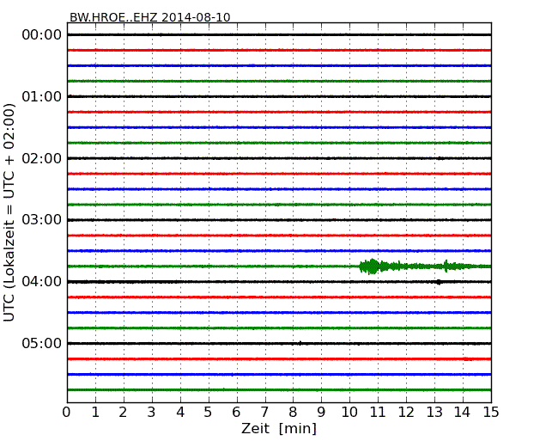Click the minute tick label 12
This screenshot has height=447, width=558.
(x=406, y=413)
